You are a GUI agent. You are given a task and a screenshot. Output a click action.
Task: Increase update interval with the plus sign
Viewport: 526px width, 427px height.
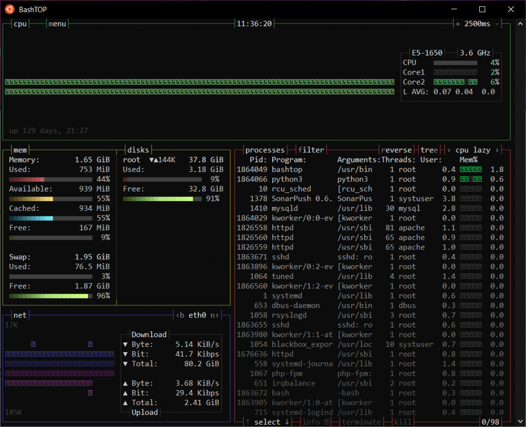click(458, 24)
